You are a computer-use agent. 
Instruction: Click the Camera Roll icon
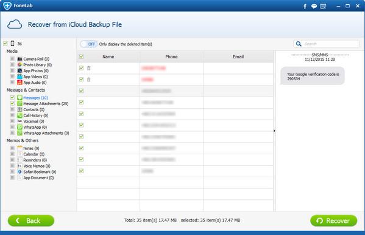[19, 59]
